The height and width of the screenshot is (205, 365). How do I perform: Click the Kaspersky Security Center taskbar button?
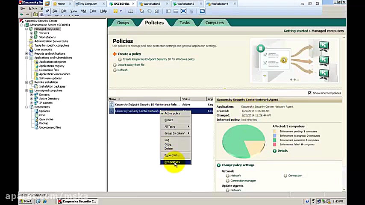click(x=77, y=201)
